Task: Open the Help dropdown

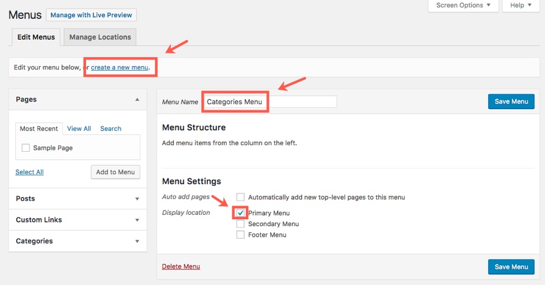Action: click(x=521, y=5)
